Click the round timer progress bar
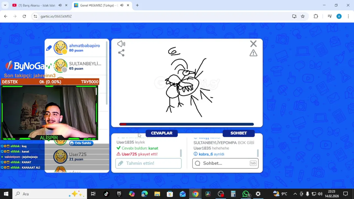Screen dimensions: 354x199 point(187,124)
